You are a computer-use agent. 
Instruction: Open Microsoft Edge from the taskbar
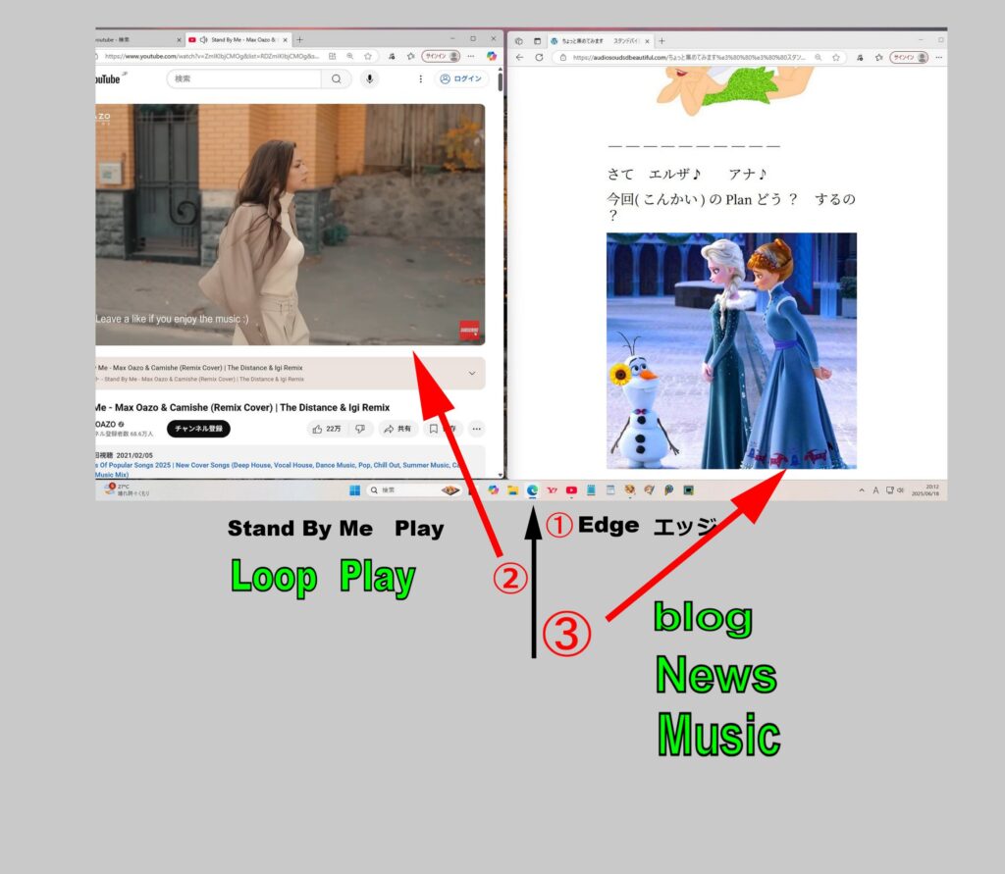tap(532, 490)
